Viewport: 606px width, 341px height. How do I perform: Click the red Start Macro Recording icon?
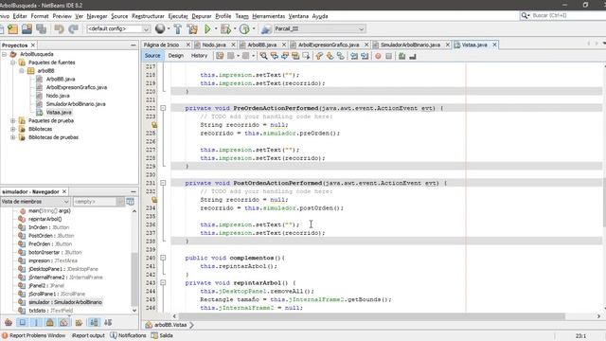pos(378,56)
